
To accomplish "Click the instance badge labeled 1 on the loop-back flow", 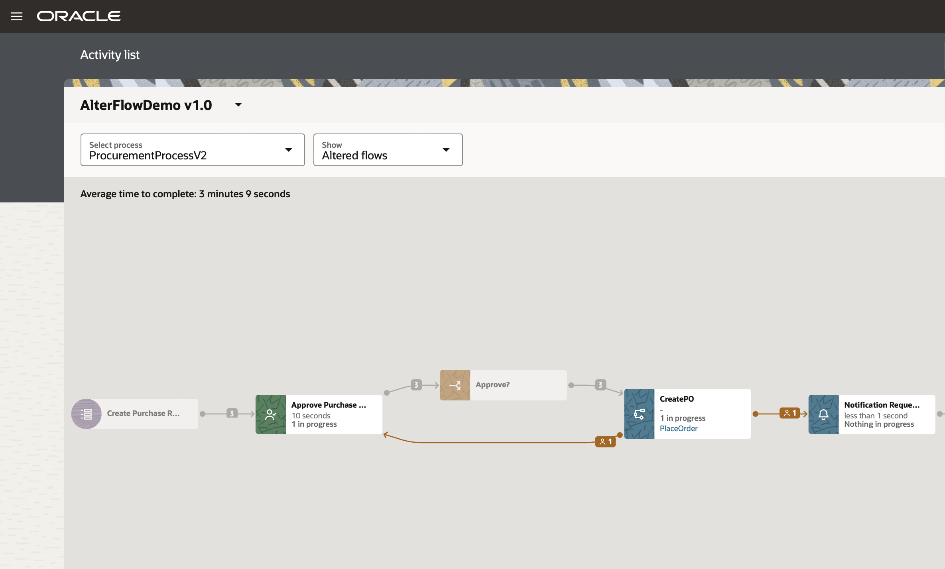I will pyautogui.click(x=606, y=441).
